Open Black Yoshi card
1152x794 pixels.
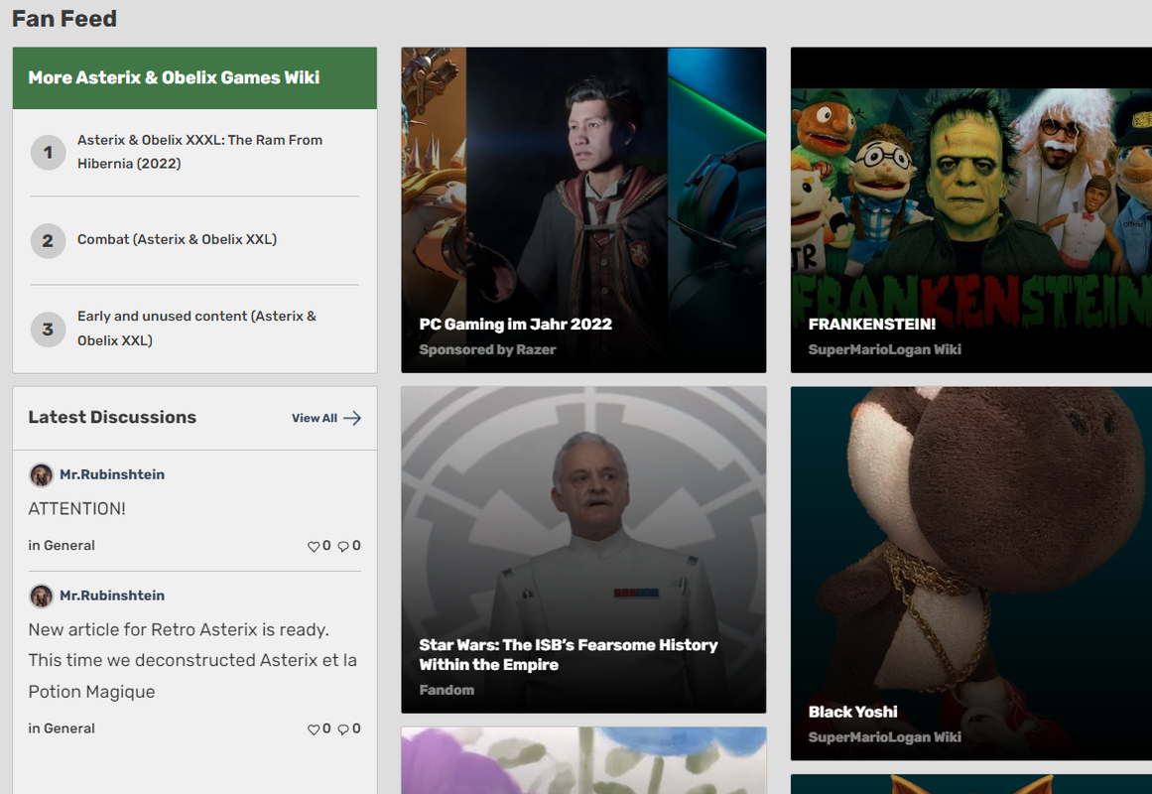pyautogui.click(x=971, y=574)
